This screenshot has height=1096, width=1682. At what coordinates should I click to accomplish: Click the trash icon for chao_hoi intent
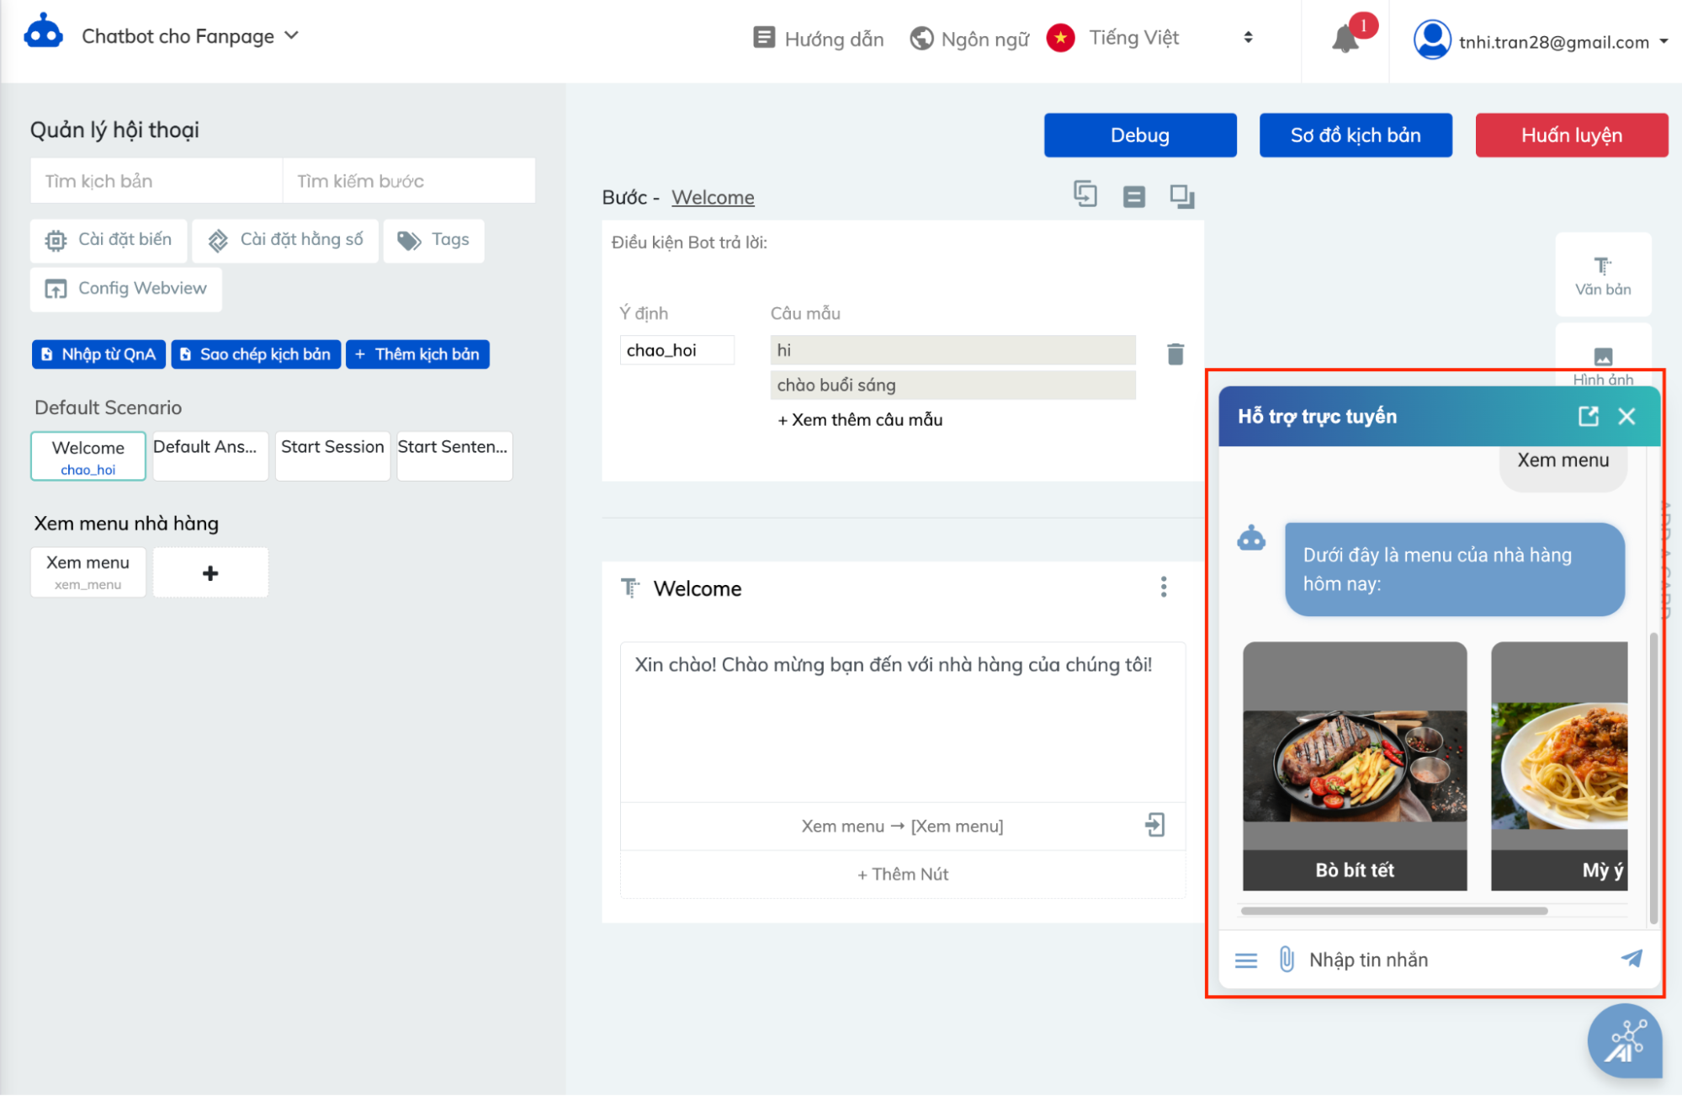point(1175,354)
